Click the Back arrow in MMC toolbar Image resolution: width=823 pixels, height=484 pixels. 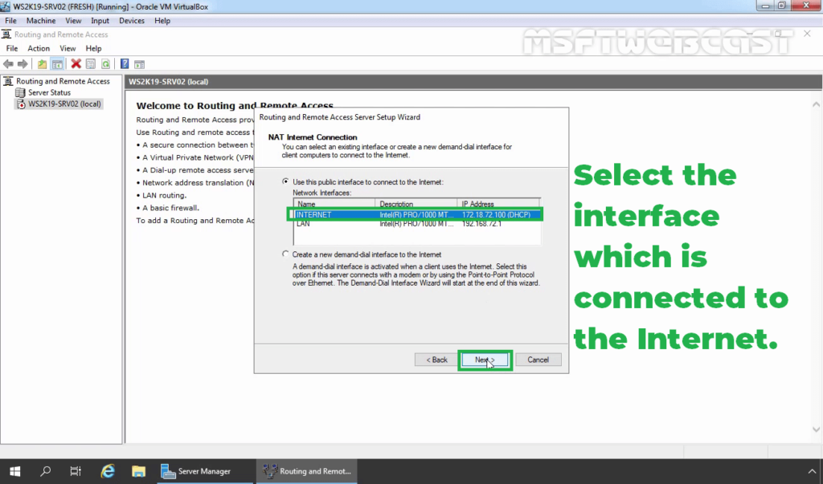[8, 64]
